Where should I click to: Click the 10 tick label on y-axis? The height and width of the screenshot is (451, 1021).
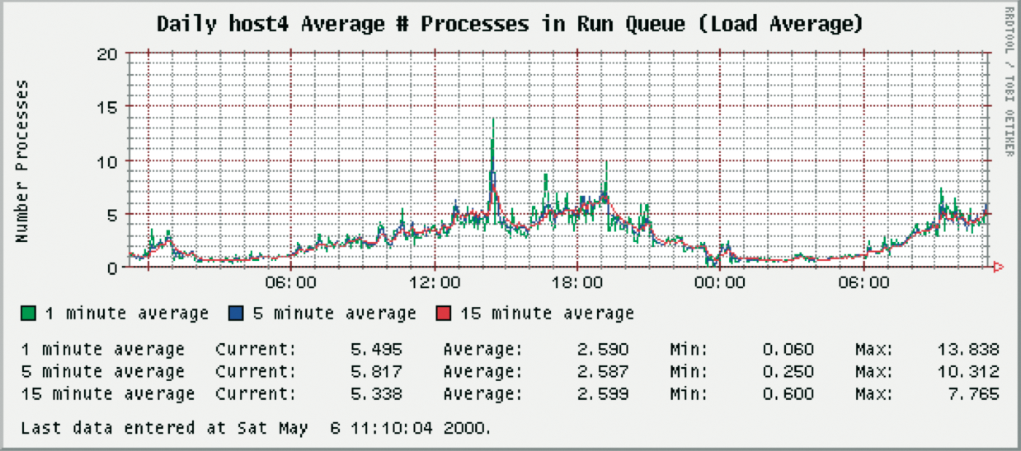(109, 161)
